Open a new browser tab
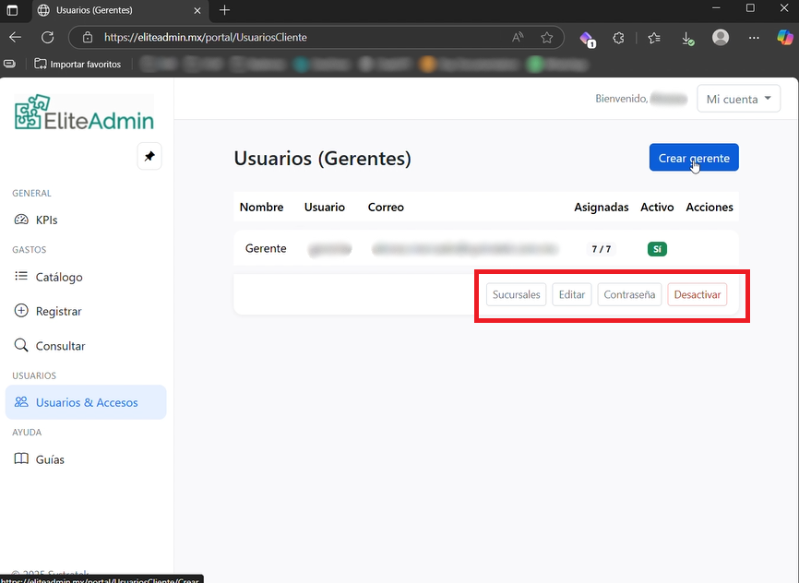The image size is (799, 583). [x=225, y=10]
